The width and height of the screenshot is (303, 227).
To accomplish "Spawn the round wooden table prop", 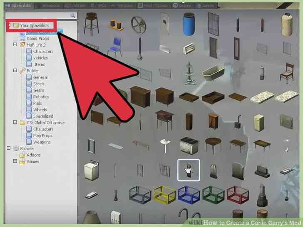I will pos(213,145).
